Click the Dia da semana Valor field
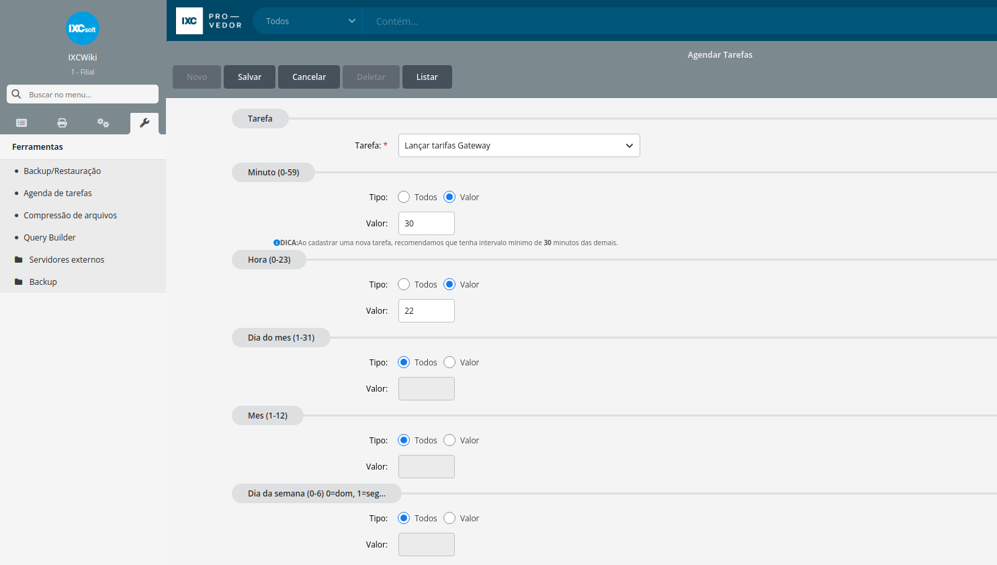 pyautogui.click(x=427, y=544)
